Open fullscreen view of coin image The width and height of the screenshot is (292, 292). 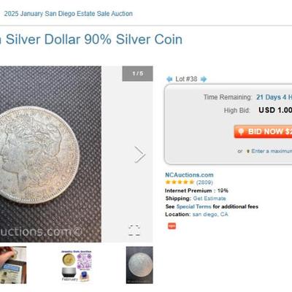coord(134,230)
